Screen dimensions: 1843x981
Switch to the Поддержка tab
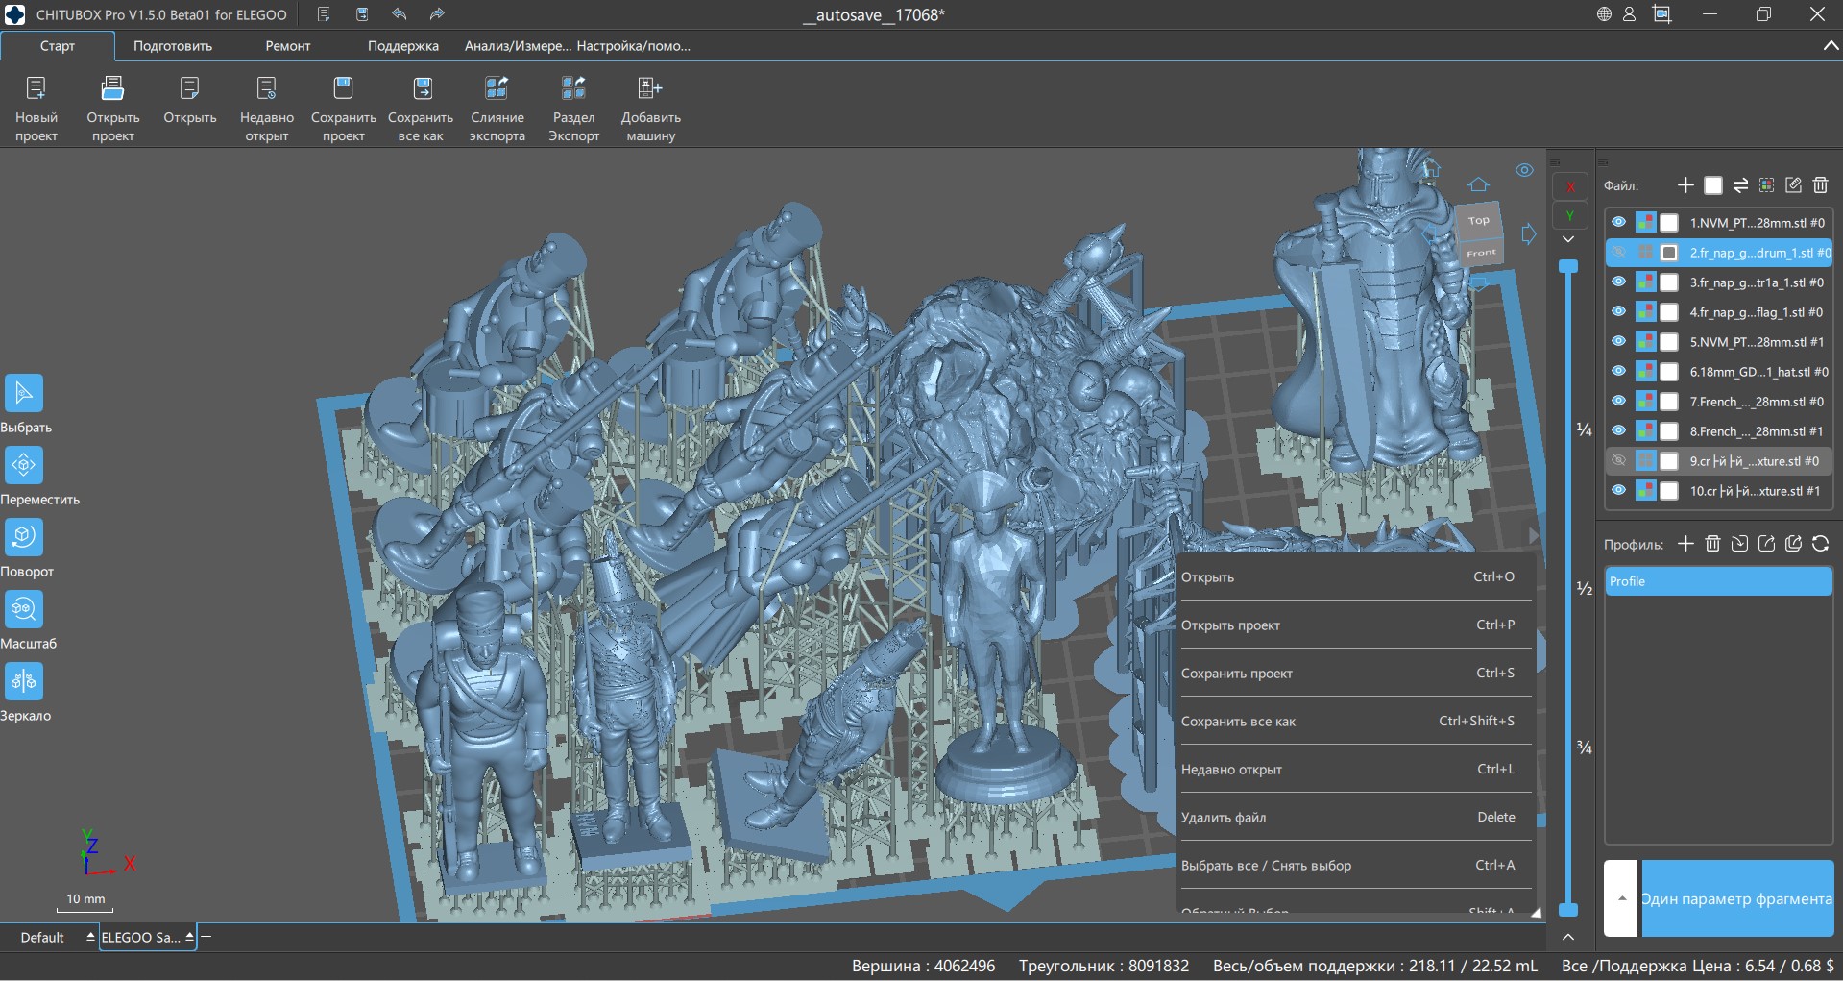pos(402,46)
